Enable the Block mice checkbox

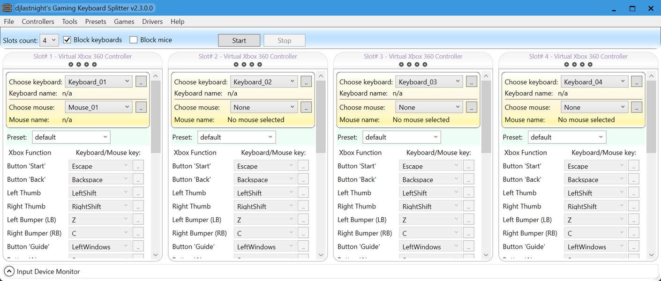click(134, 40)
